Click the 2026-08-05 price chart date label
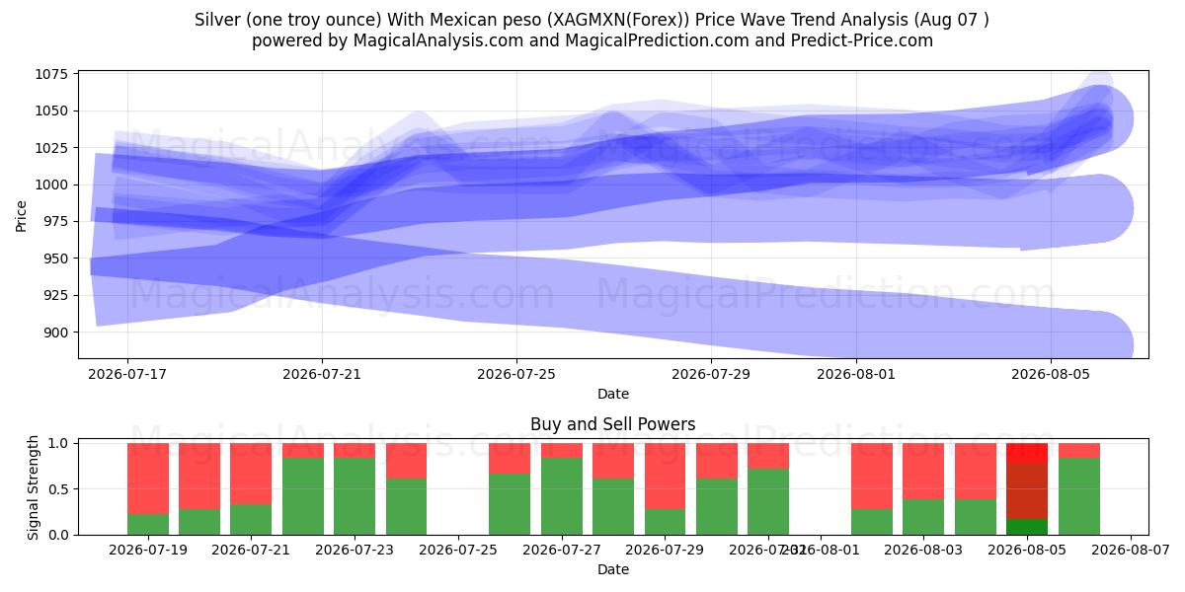 1051,374
